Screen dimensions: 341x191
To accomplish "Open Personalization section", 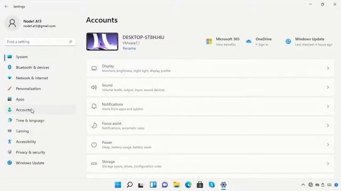I will point(40,89).
